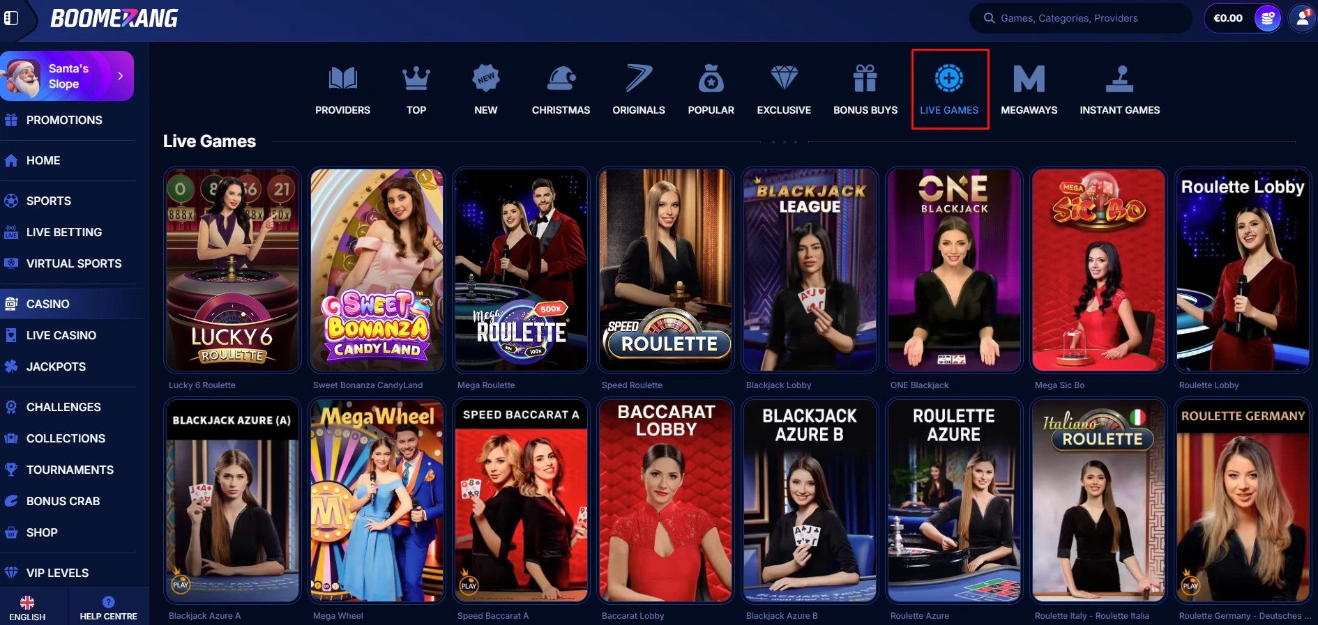Viewport: 1318px width, 625px height.
Task: Open the Sweet Bonanza CandyLand game thumbnail
Action: point(377,270)
